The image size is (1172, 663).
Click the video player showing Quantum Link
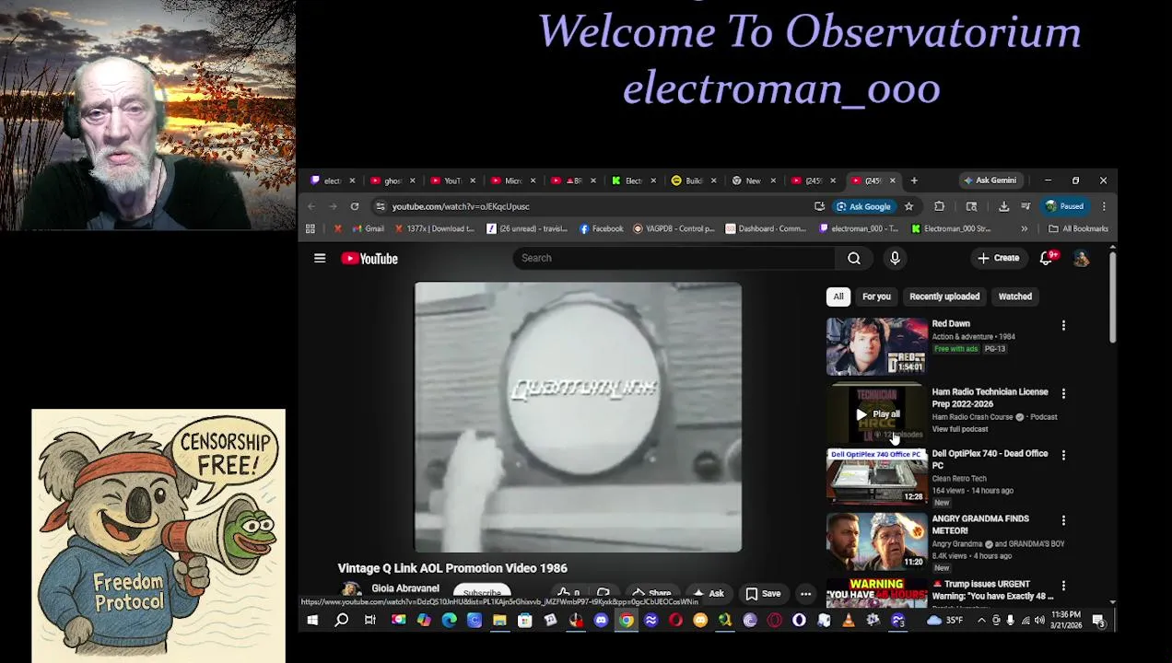[x=578, y=417]
